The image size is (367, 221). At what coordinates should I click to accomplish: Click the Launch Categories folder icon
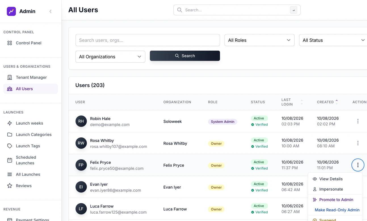(x=10, y=135)
